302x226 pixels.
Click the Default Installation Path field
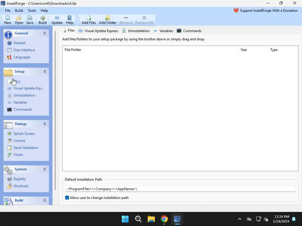180,189
